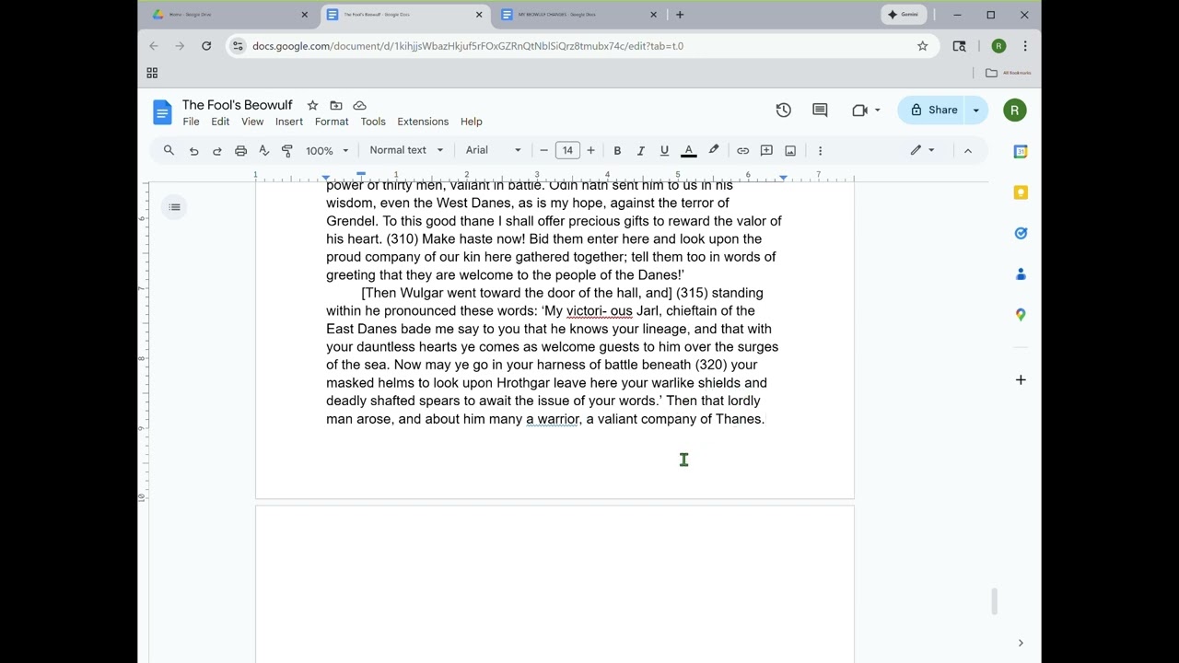1179x663 pixels.
Task: Open the zoom 100% dropdown
Action: click(327, 150)
